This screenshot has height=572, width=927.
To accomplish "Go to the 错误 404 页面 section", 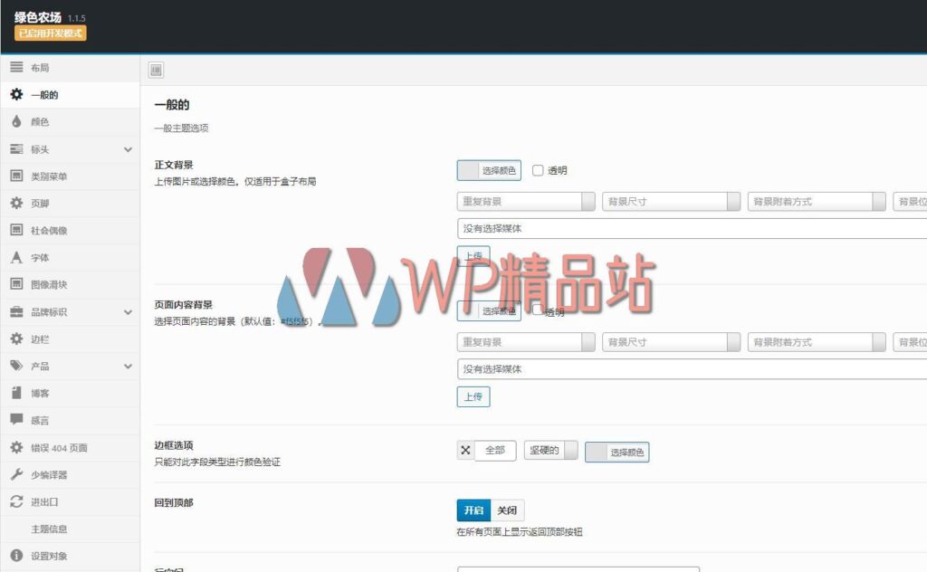I will [59, 448].
